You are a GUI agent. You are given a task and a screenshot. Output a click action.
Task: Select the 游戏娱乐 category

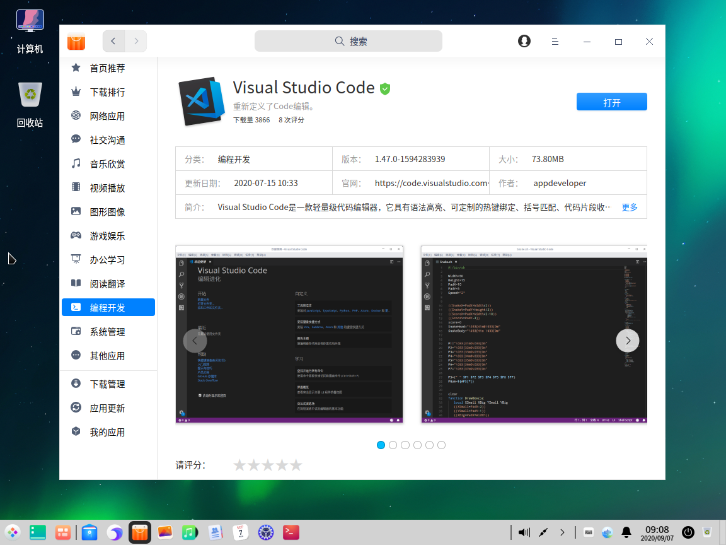point(108,236)
